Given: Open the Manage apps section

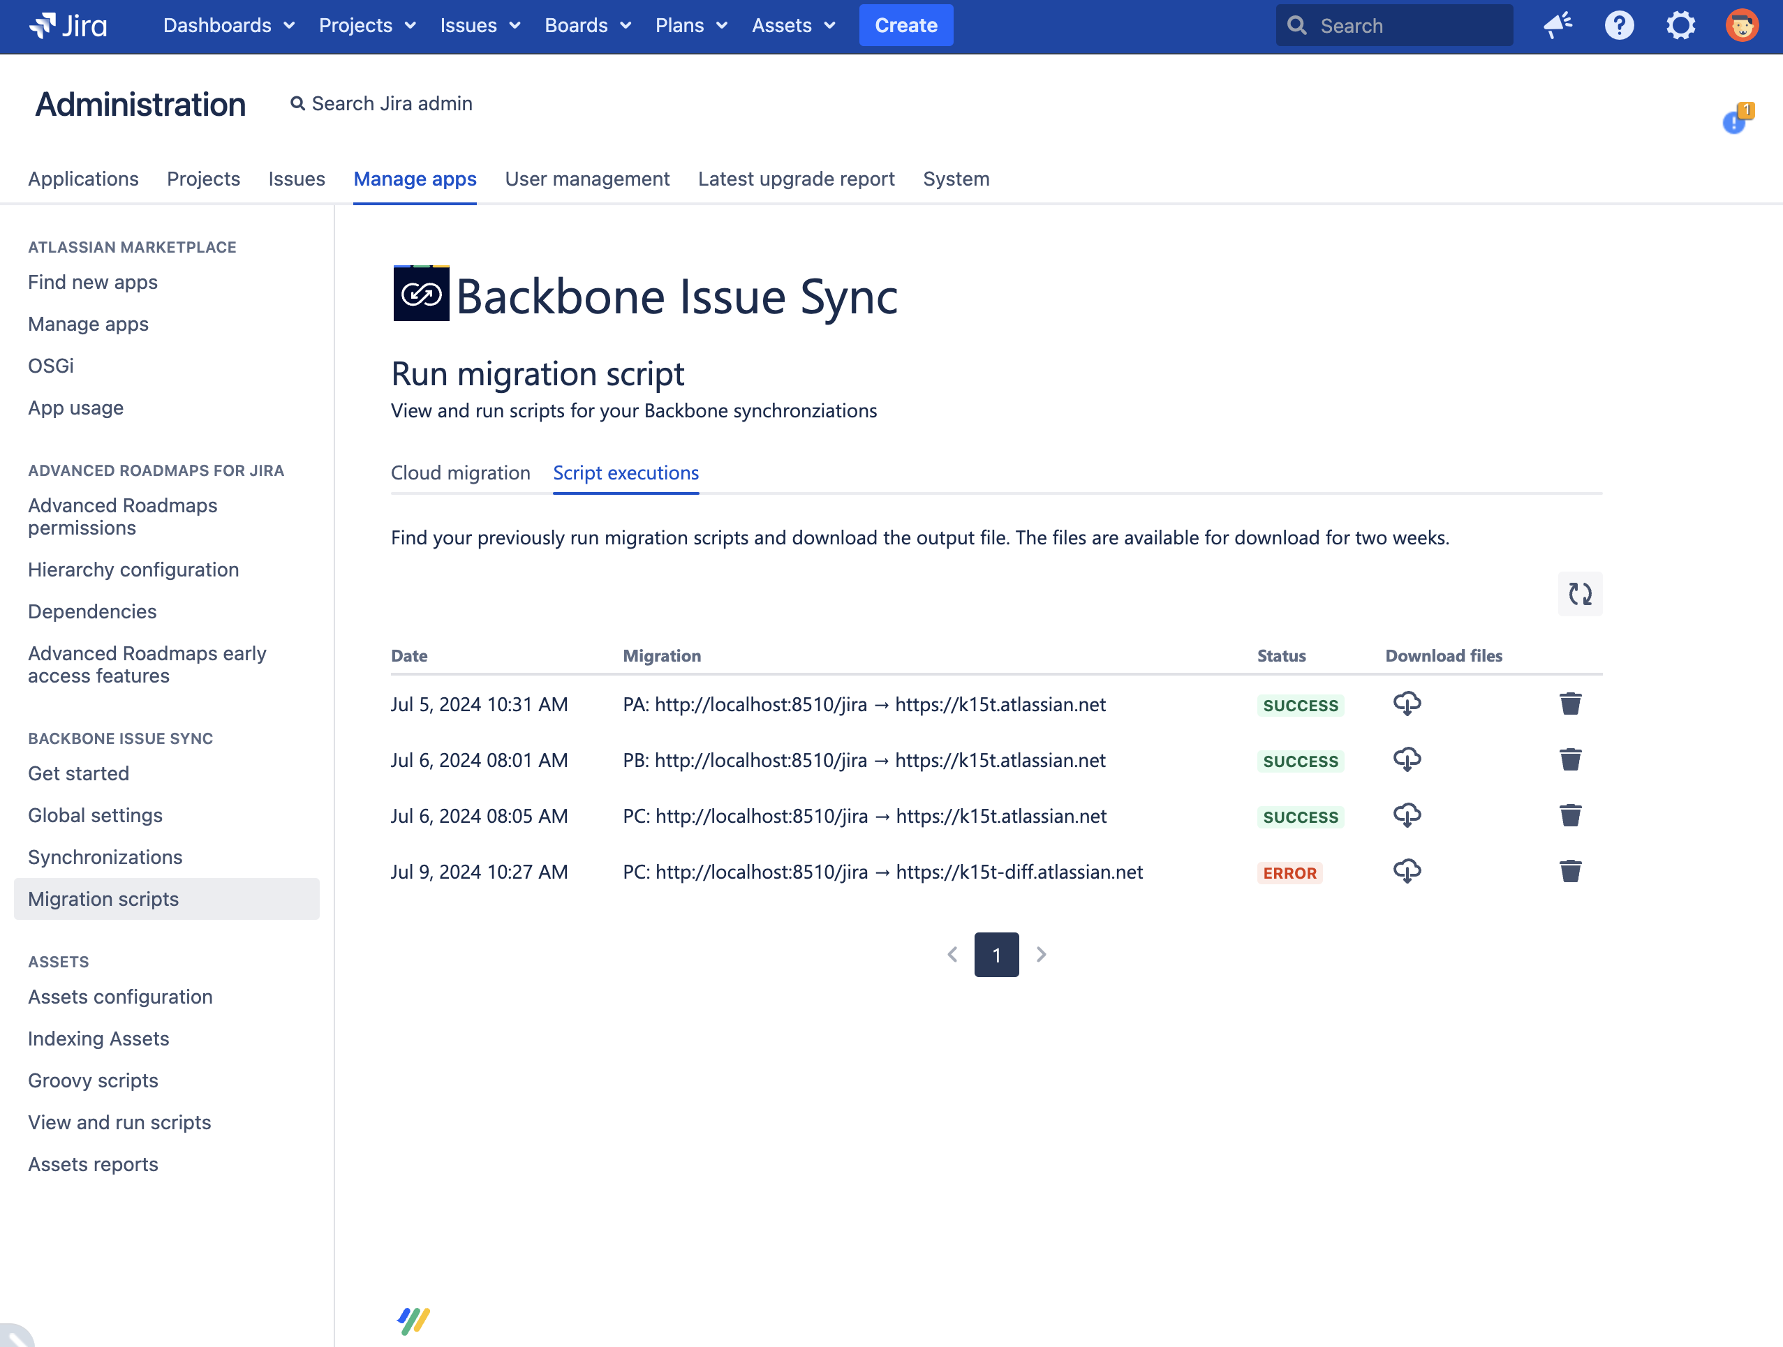Looking at the screenshot, I should pos(415,178).
